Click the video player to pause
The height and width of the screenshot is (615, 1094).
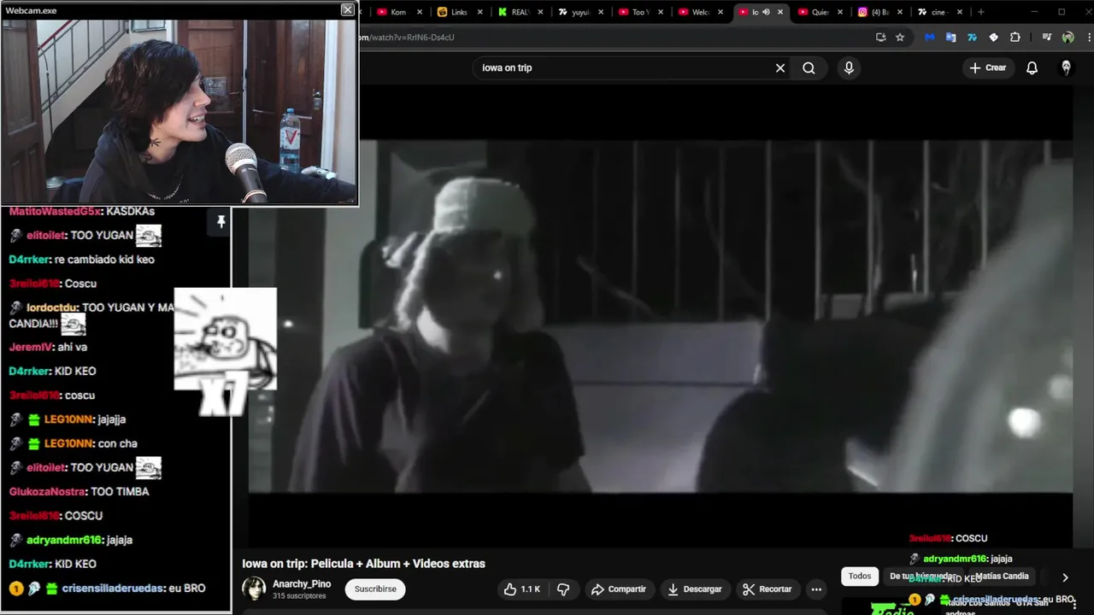(660, 316)
